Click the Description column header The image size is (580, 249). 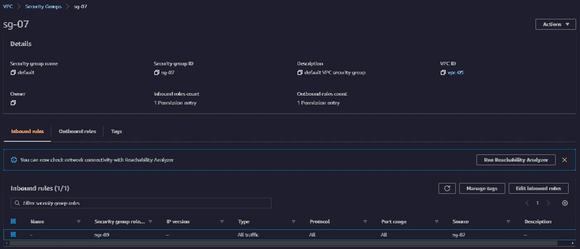coord(538,222)
